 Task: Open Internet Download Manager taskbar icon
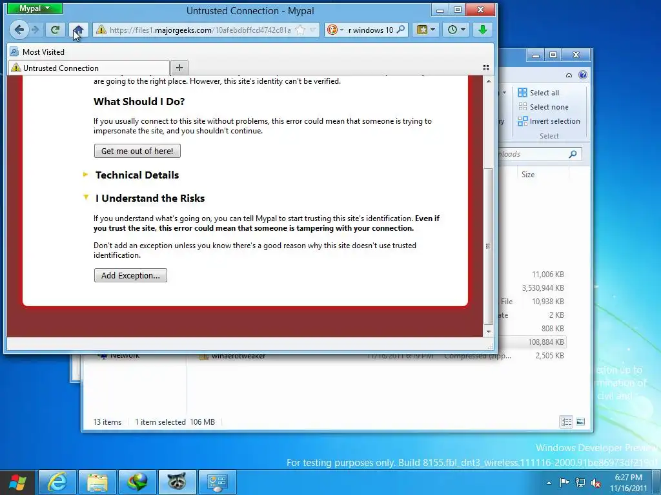pos(137,482)
